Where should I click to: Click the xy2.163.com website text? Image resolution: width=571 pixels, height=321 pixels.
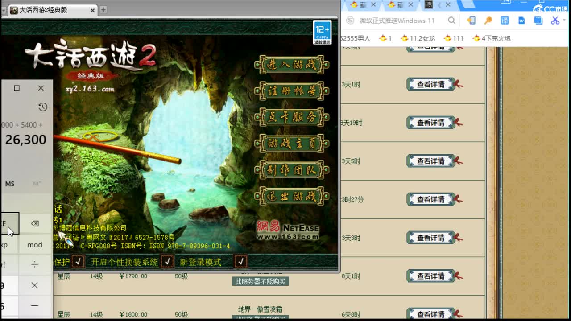(x=90, y=89)
